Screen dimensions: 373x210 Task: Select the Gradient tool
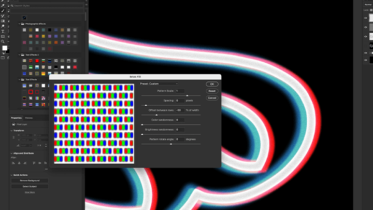pos(3,21)
